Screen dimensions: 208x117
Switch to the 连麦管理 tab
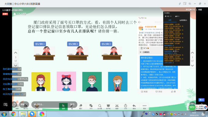tap(183, 20)
